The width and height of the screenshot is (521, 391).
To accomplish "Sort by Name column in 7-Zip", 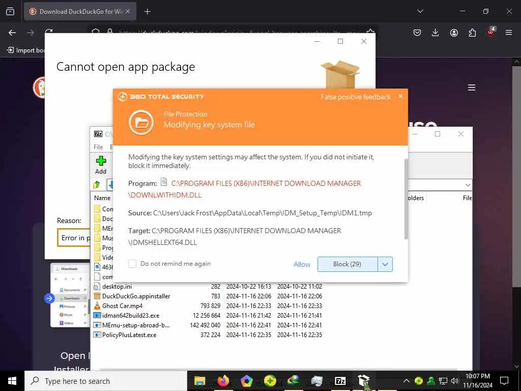I will pos(102,198).
